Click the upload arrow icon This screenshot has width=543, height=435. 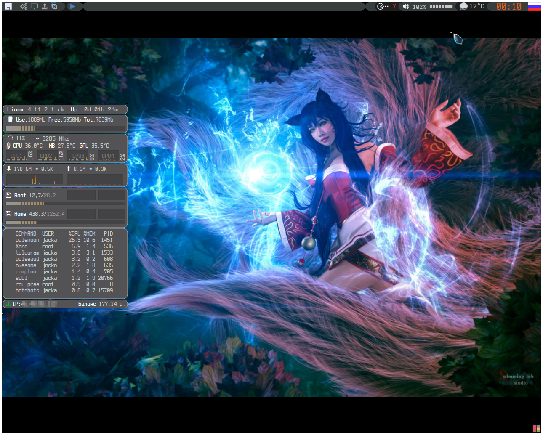tap(69, 168)
